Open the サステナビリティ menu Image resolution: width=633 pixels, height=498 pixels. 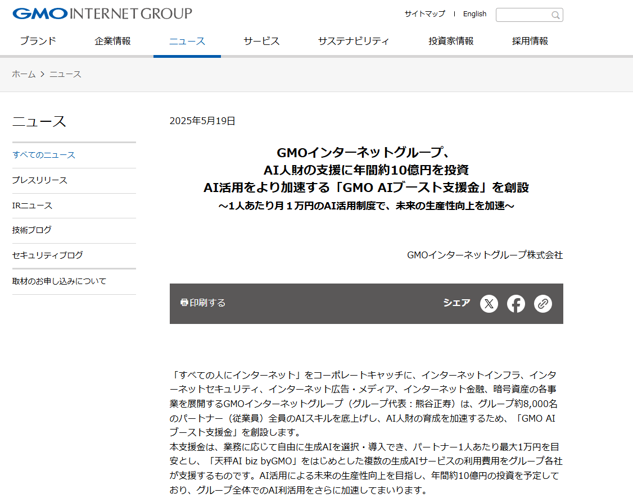coord(354,41)
